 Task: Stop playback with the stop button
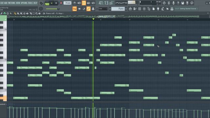(56, 3)
